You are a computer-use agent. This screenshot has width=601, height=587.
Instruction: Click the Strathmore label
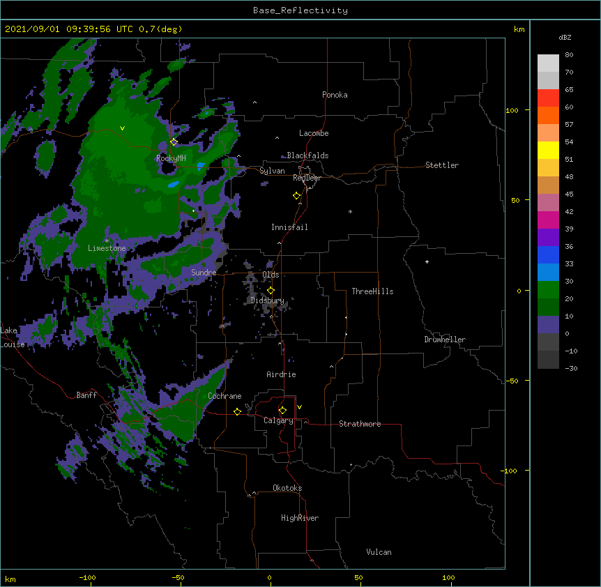pos(360,424)
